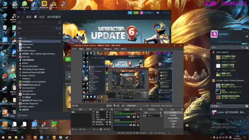Open source properties gear in OBS sources toolbar

pos(101,129)
